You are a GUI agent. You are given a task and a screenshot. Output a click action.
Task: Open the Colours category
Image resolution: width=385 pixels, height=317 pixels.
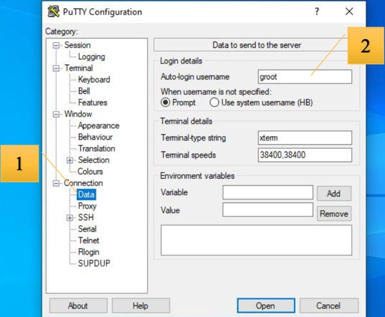90,171
